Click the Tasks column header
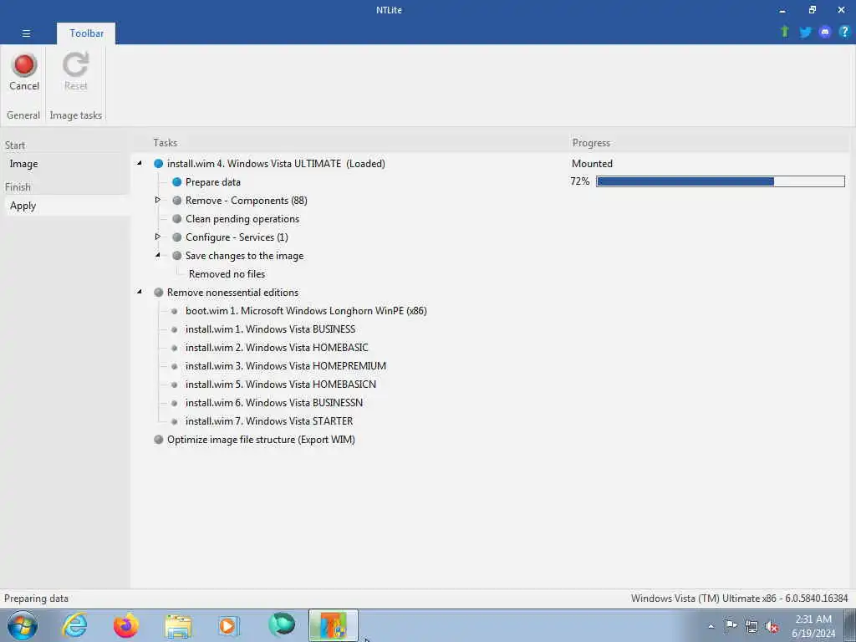 (166, 142)
